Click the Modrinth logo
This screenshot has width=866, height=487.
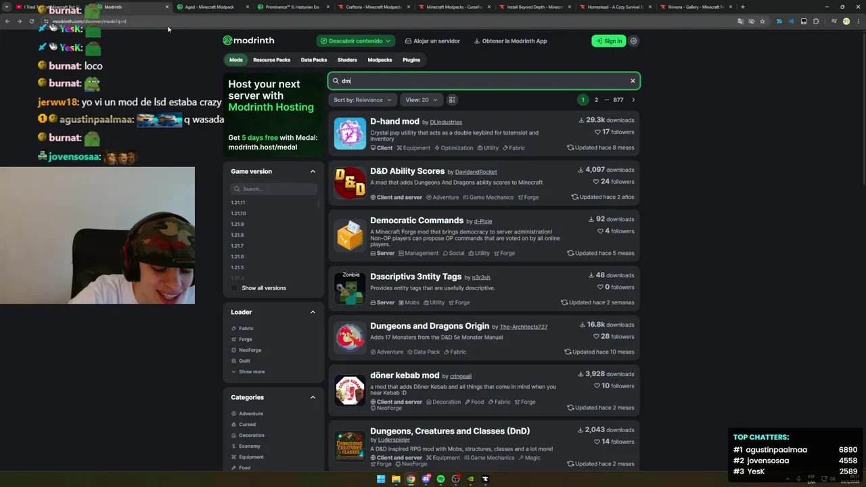[x=248, y=41]
